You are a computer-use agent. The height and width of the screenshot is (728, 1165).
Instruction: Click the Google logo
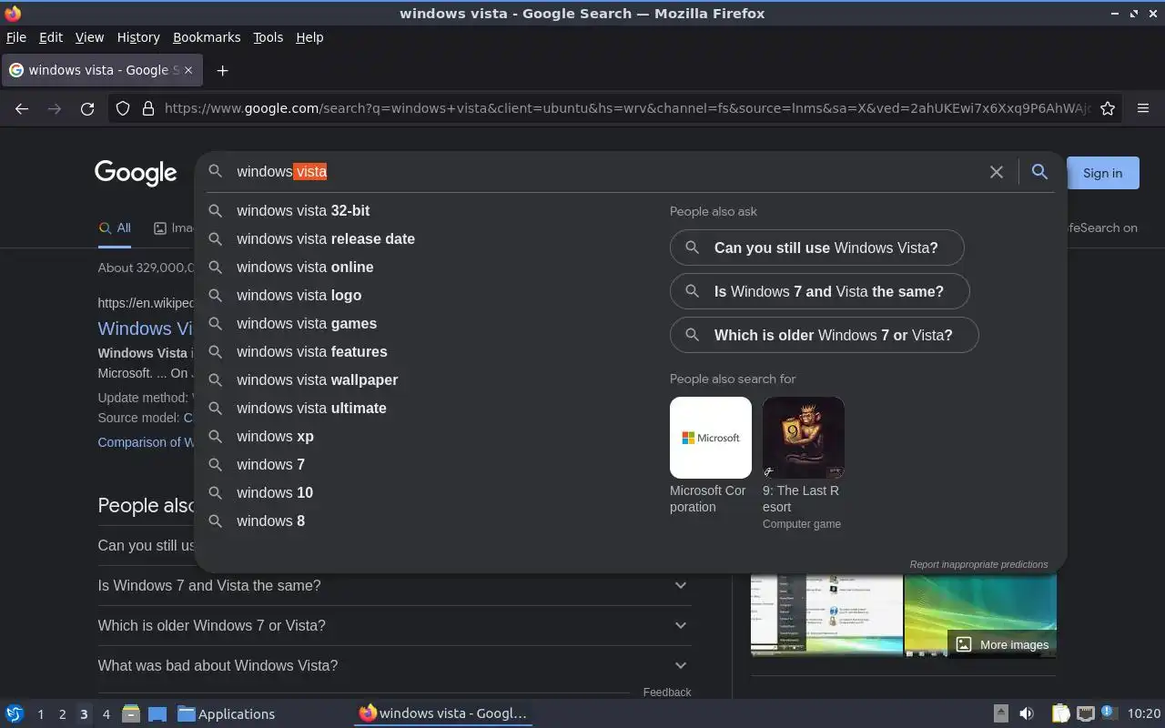coord(136,173)
